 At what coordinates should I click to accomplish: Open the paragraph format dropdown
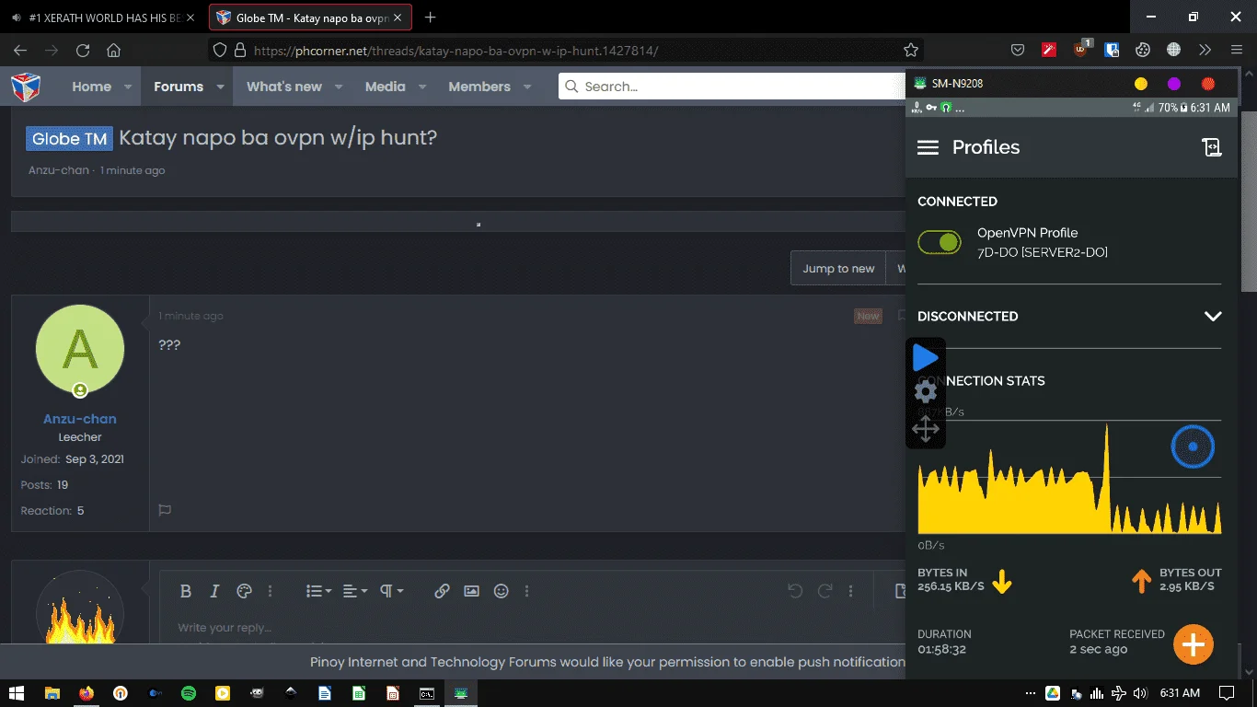[392, 591]
